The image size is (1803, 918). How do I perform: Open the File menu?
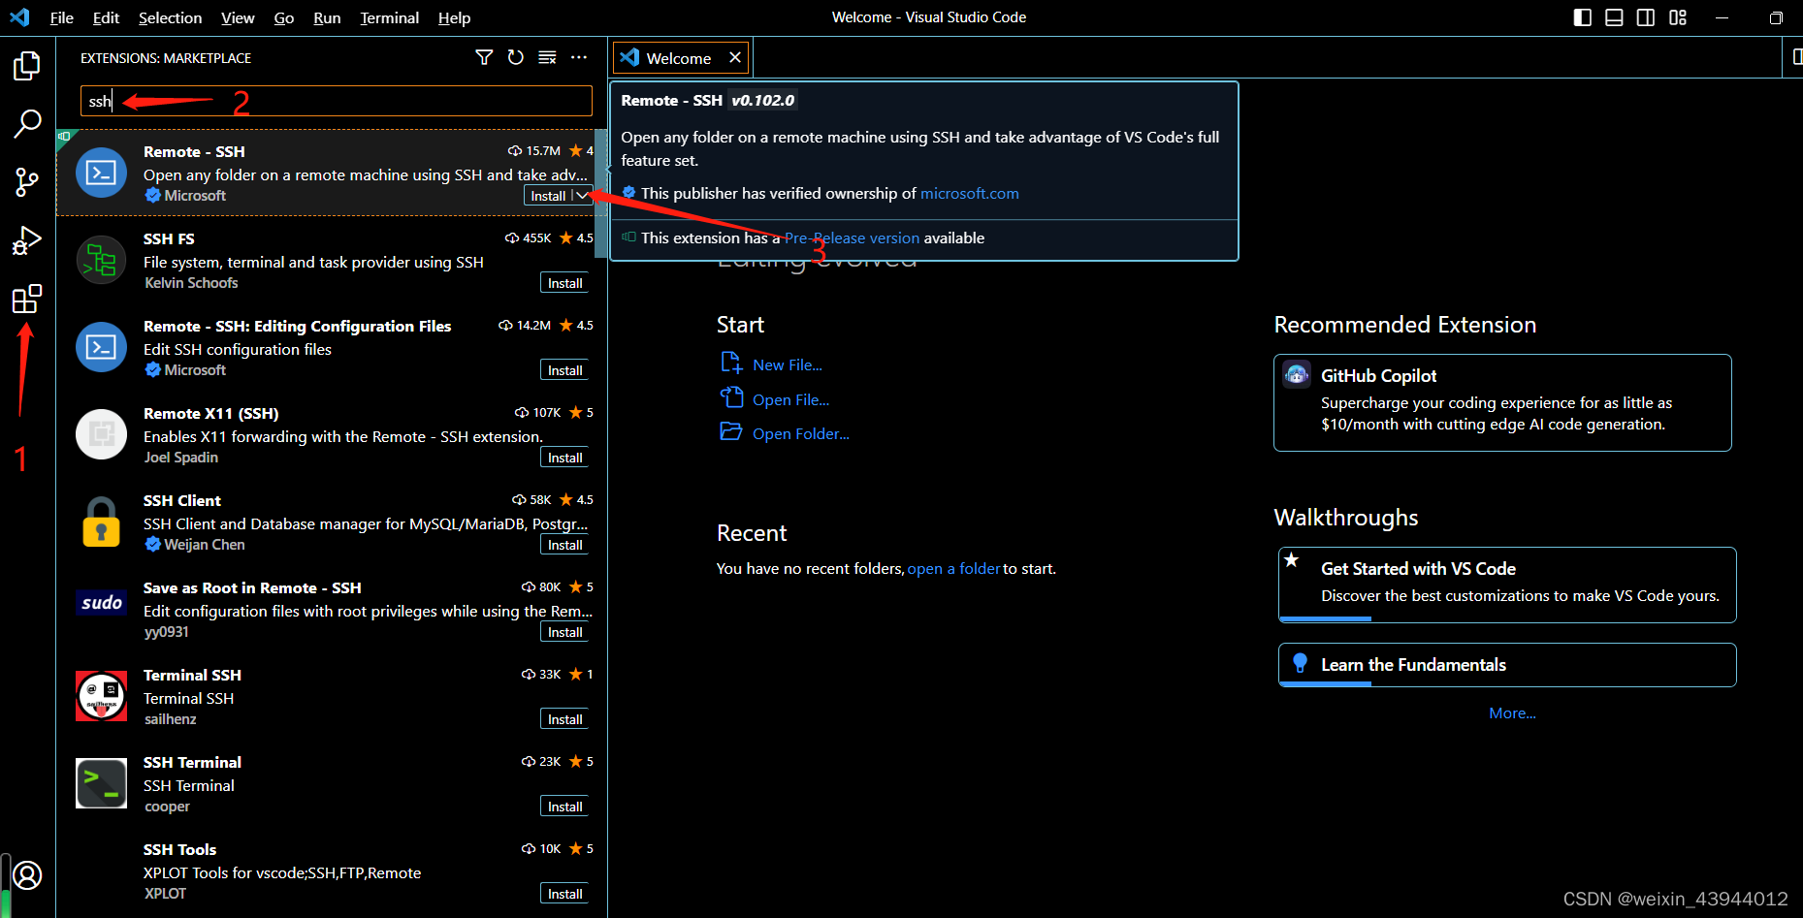(62, 17)
